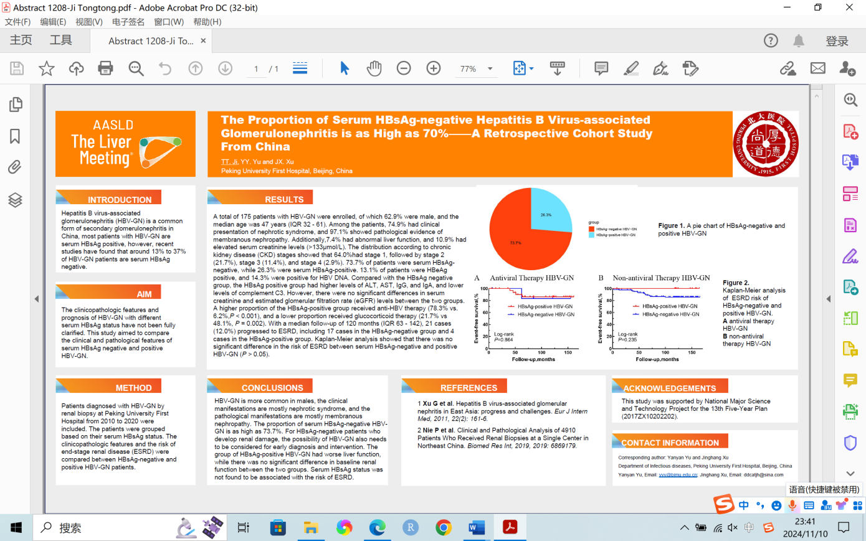Click the current page number field
866x541 pixels.
[256, 68]
